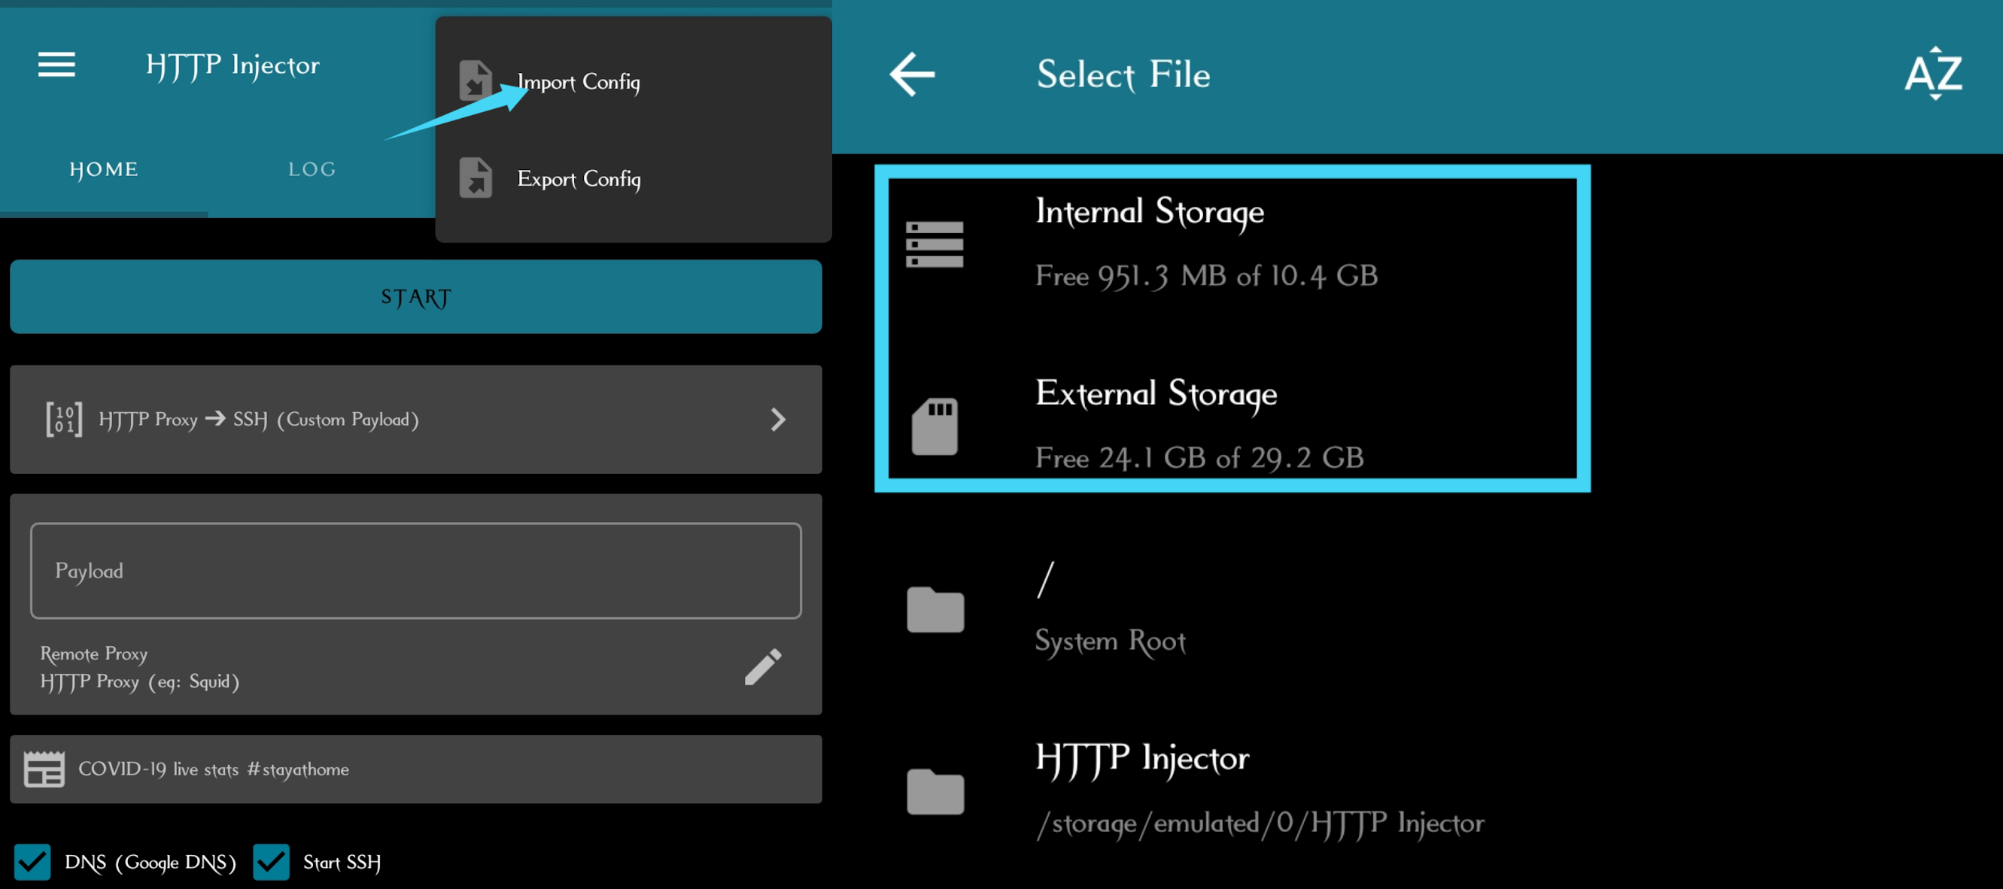Image resolution: width=2003 pixels, height=889 pixels.
Task: Click inside the Payload text field
Action: tap(415, 571)
